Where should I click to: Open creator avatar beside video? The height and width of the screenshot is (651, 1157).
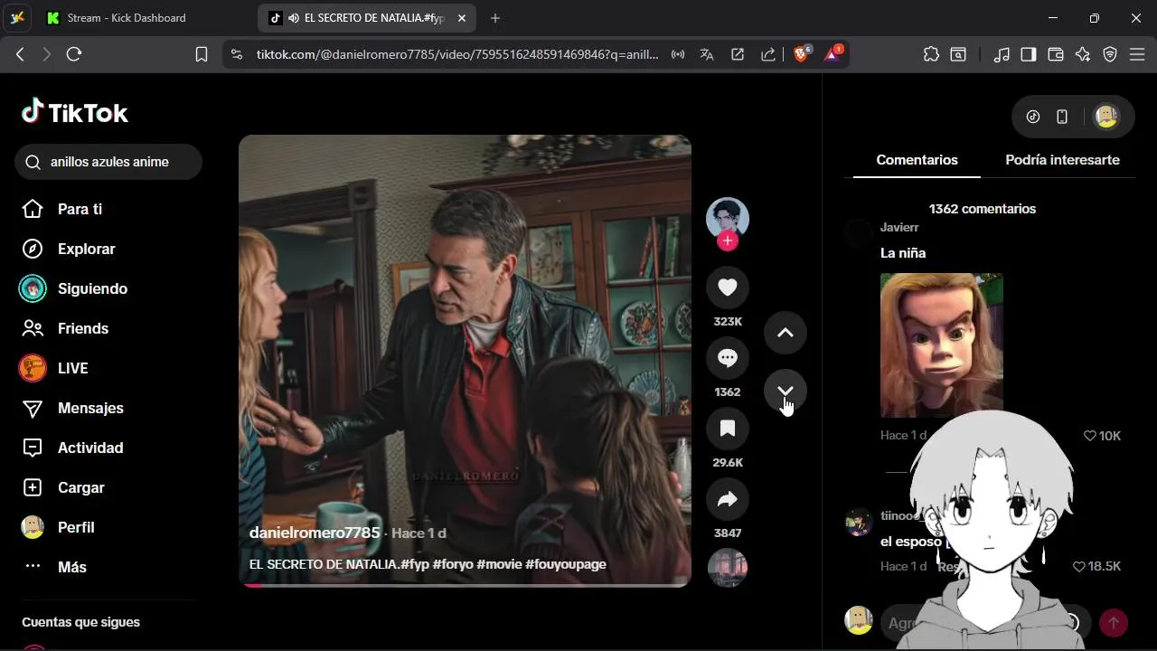tap(728, 218)
